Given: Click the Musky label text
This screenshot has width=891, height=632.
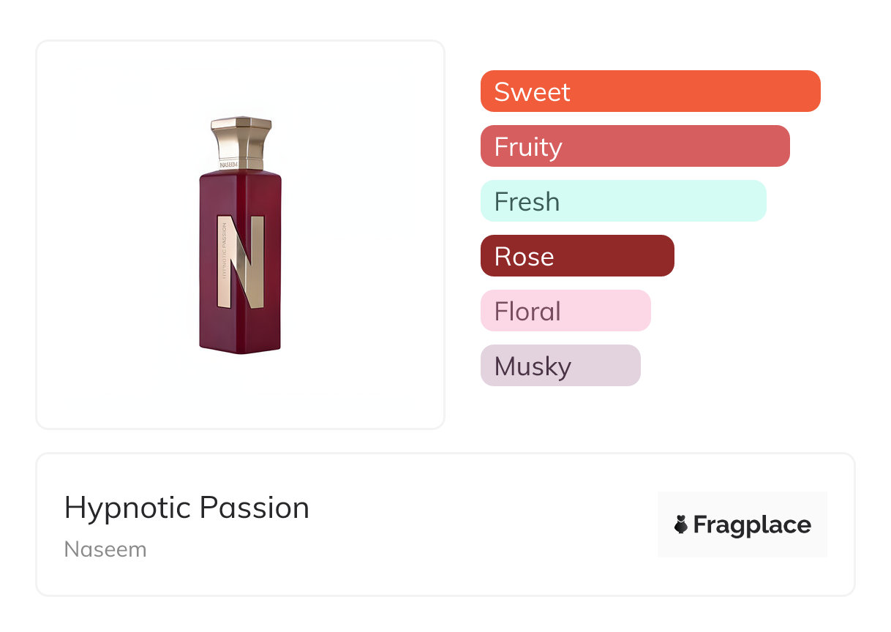Looking at the screenshot, I should (533, 366).
